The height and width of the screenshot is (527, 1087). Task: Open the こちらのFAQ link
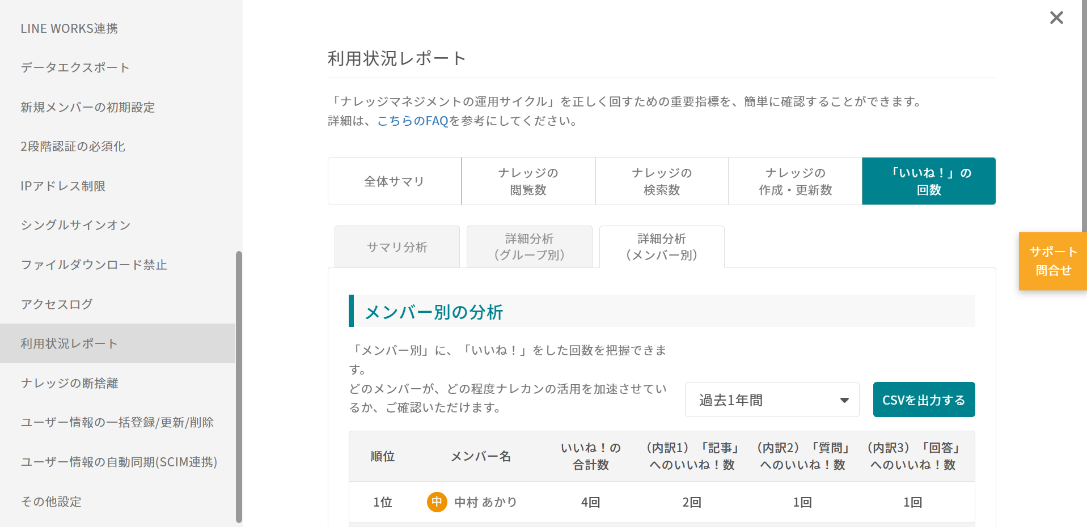coord(412,121)
